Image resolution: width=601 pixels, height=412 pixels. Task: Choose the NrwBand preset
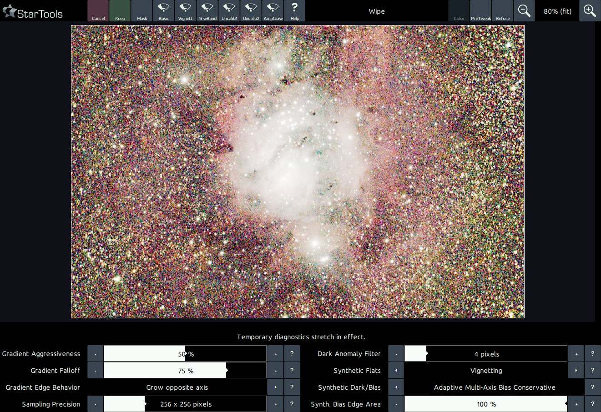(x=207, y=11)
